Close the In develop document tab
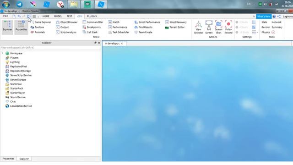The height and width of the screenshot is (165, 293). 122,44
